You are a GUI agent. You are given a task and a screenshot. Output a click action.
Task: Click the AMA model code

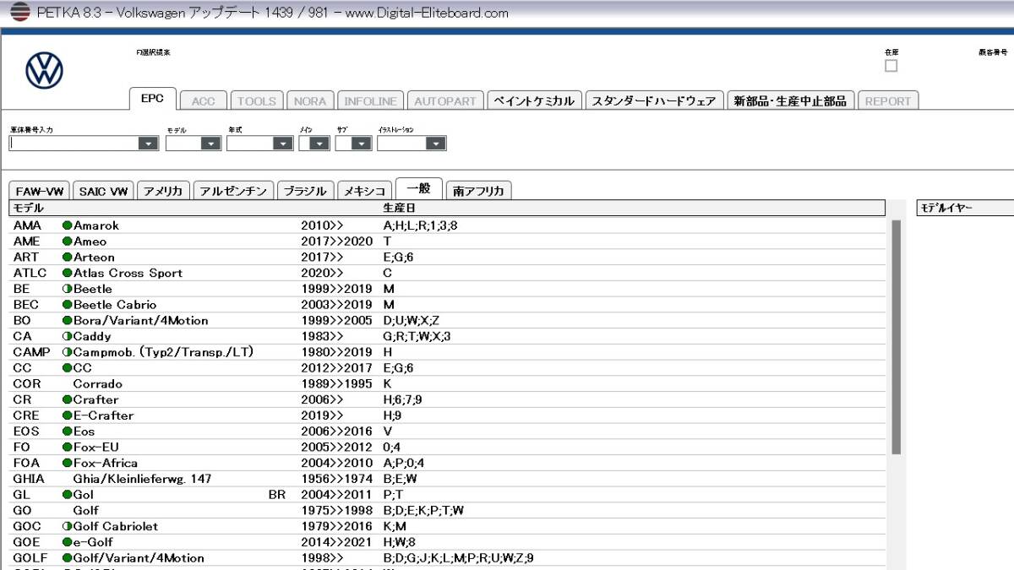tap(26, 225)
